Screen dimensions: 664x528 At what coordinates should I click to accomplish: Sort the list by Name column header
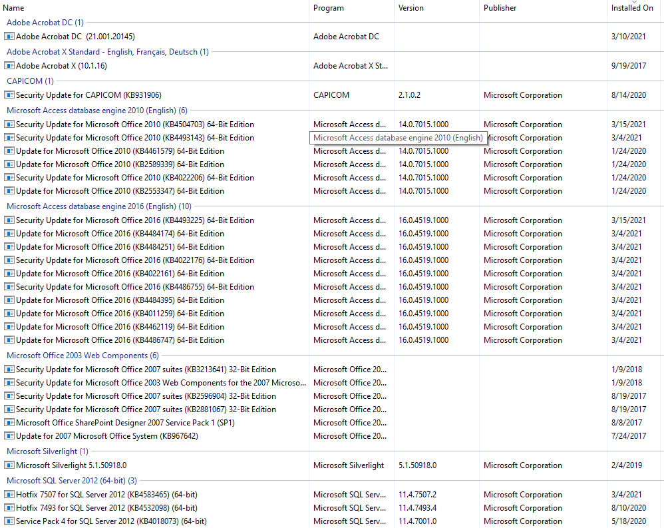click(x=14, y=8)
